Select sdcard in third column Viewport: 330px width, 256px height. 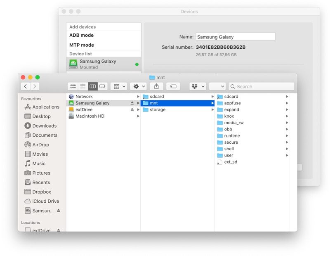click(252, 97)
